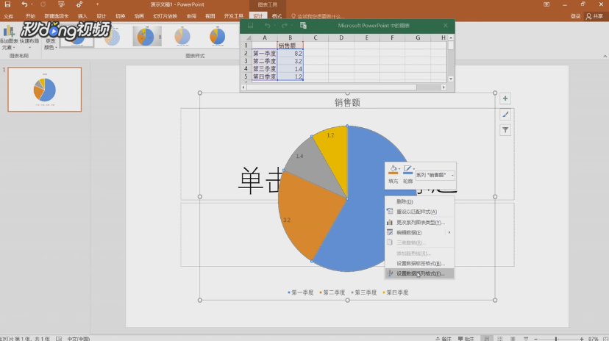Switch to the 切换 ribbon tab
This screenshot has width=609, height=341.
click(121, 16)
